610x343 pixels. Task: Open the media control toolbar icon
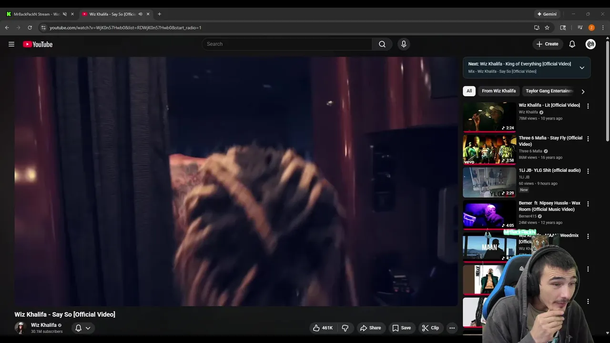pyautogui.click(x=580, y=28)
